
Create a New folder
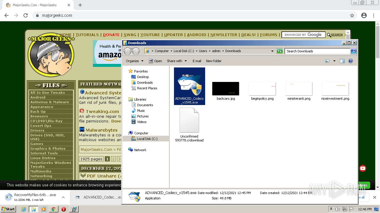click(x=214, y=61)
